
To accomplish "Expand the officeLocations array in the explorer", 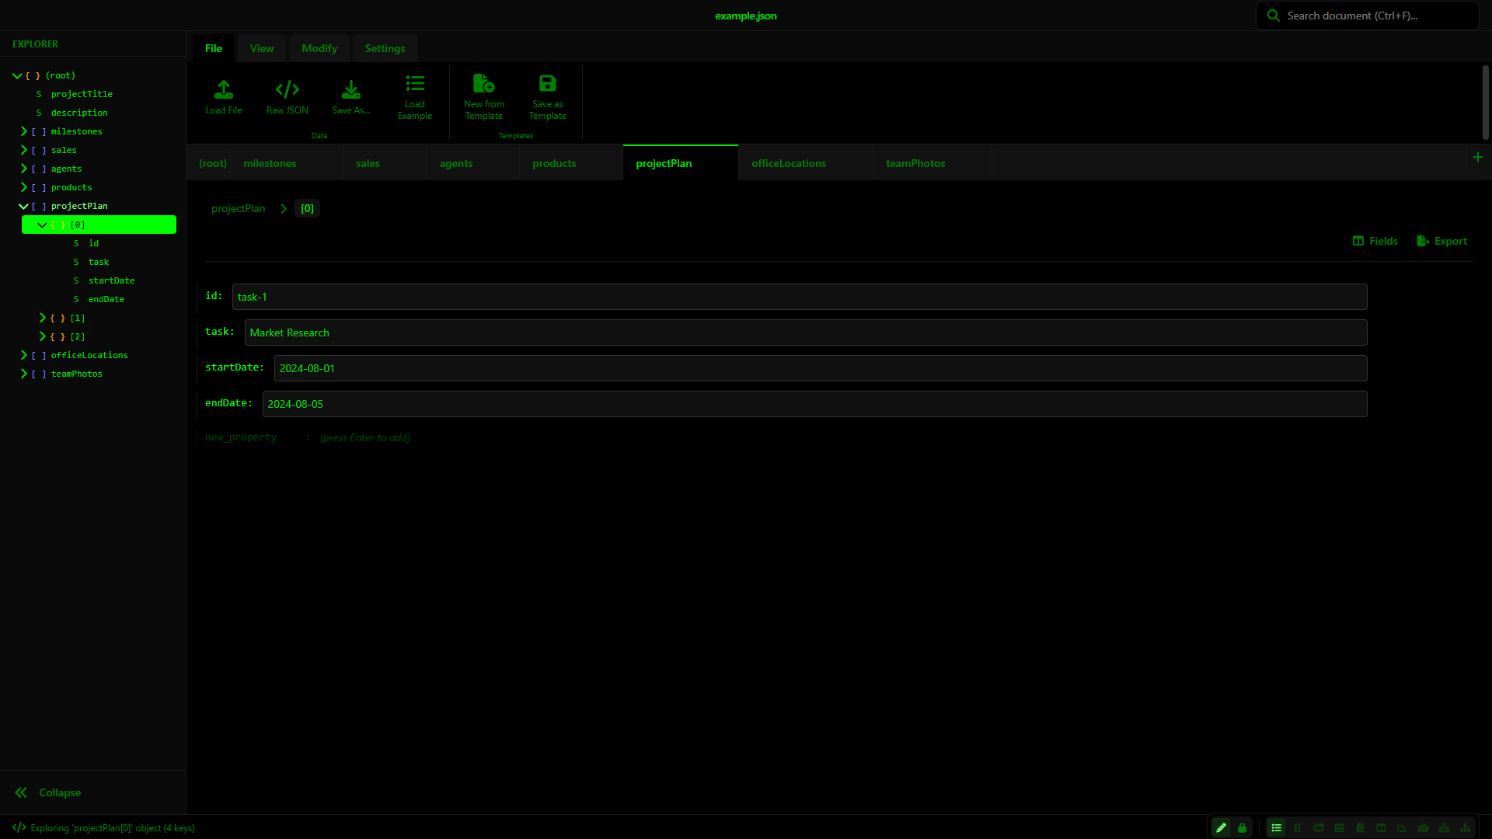I will tap(24, 355).
